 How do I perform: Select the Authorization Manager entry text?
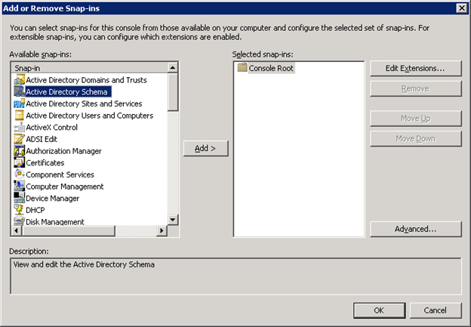coord(63,151)
